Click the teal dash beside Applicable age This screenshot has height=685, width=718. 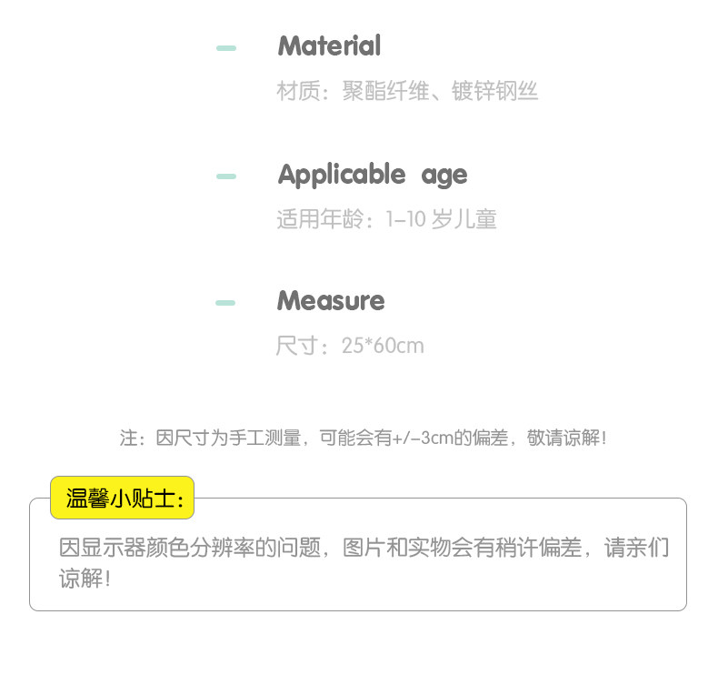click(x=226, y=176)
